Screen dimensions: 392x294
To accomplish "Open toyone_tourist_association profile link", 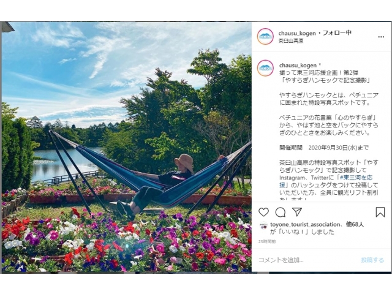I will point(305,225).
